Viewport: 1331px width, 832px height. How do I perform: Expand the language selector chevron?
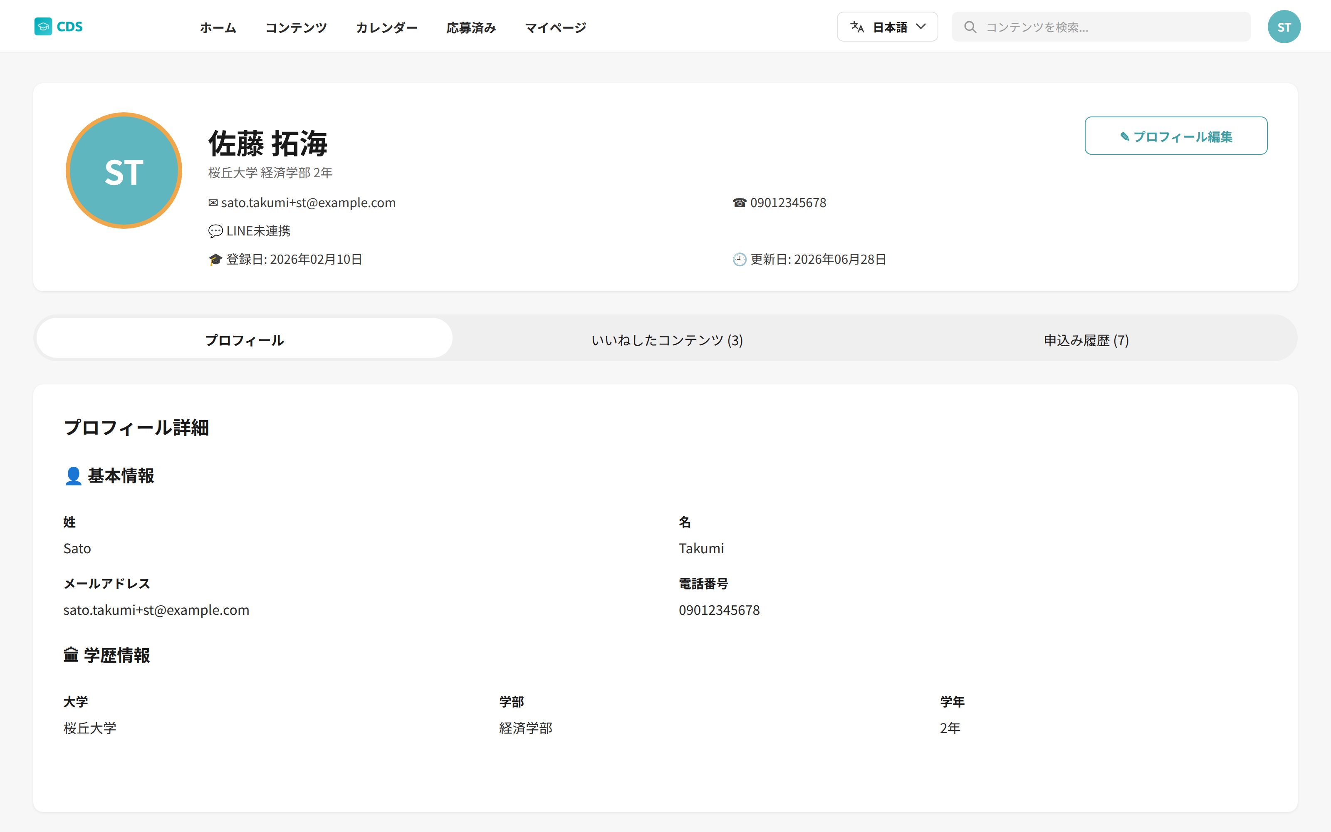pos(921,26)
